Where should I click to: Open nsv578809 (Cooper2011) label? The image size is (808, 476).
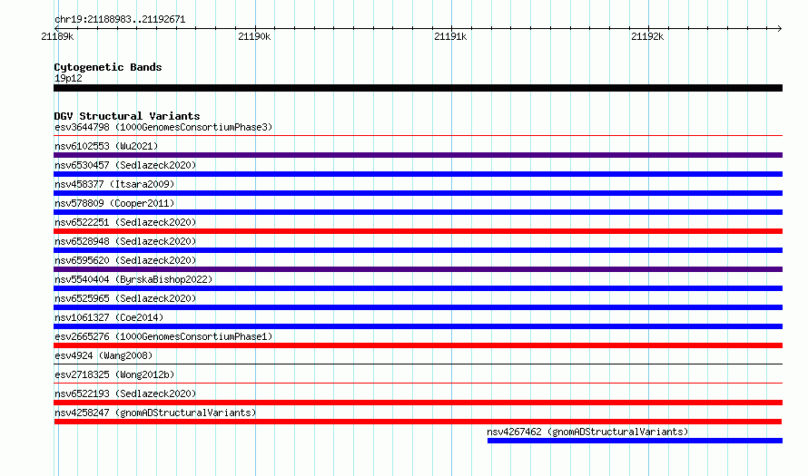(114, 203)
